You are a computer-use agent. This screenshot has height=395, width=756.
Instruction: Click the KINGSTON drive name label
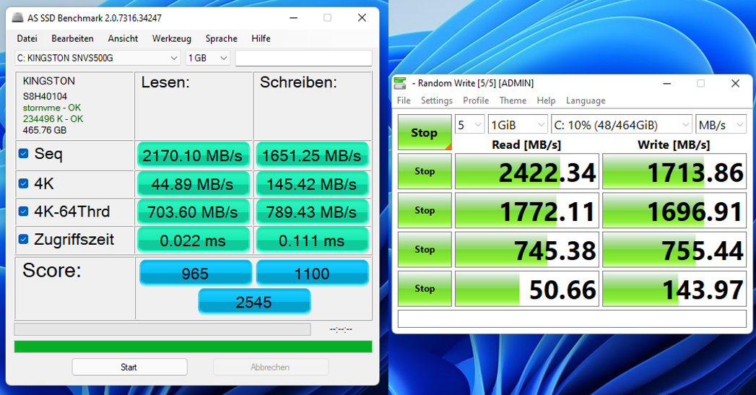click(x=48, y=81)
